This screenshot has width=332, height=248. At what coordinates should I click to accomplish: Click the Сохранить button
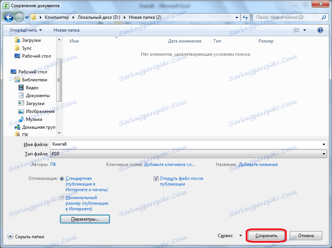pyautogui.click(x=266, y=236)
